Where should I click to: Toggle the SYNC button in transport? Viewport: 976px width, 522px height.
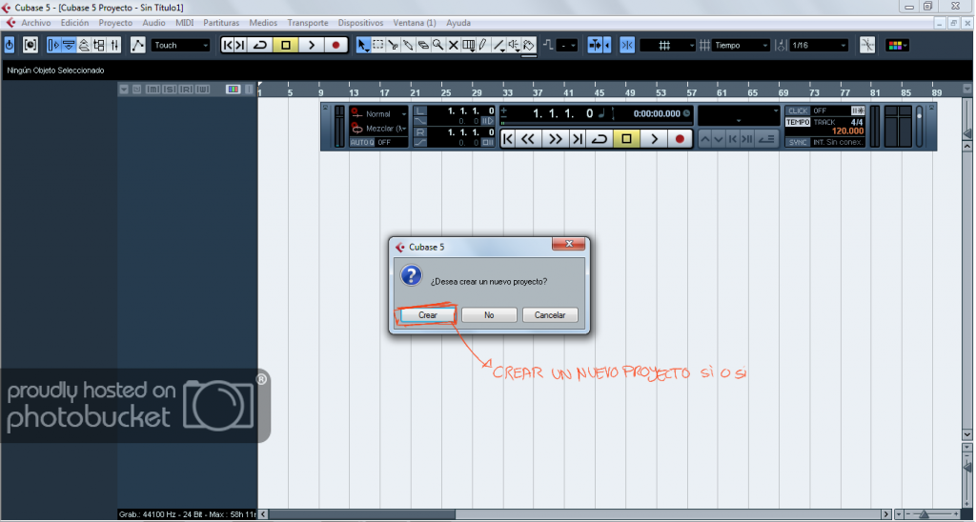[x=798, y=143]
